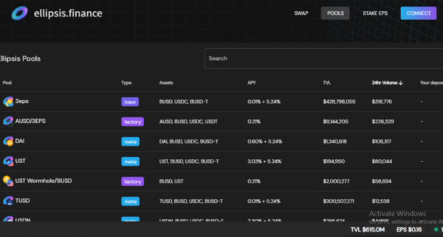Screen dimensions: 443x237
Task: Click the base tag on 3eps row
Action: pyautogui.click(x=130, y=102)
